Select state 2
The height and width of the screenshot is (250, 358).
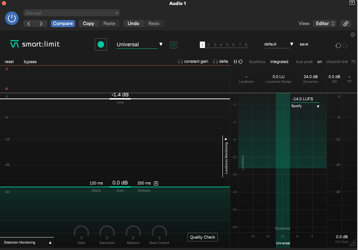[209, 45]
